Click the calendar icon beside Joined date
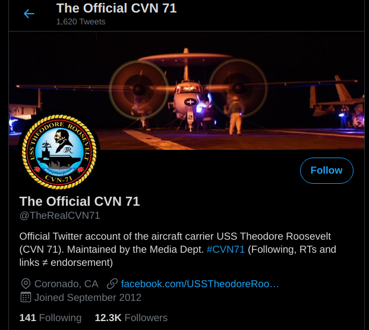 (26, 297)
